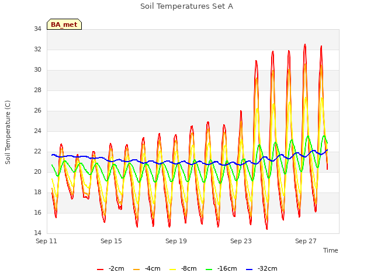Image resolution: width=374 pixels, height=280 pixels.
Task: Click the 26 y-axis tick label
Action: point(37,111)
